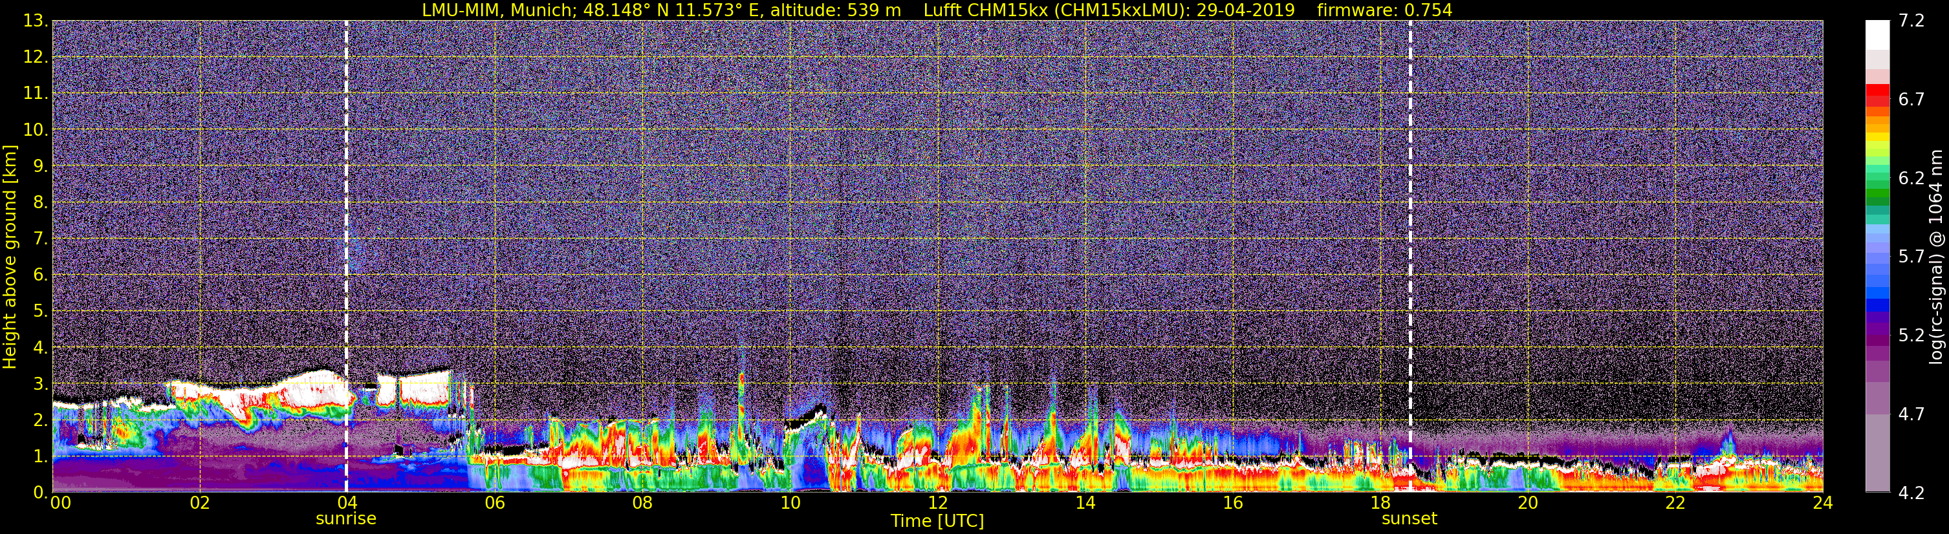Click the sunrise label below the time axis
The height and width of the screenshot is (534, 1949).
tap(346, 519)
